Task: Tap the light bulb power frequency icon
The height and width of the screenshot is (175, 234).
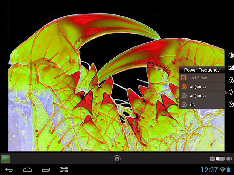Action: [231, 92]
